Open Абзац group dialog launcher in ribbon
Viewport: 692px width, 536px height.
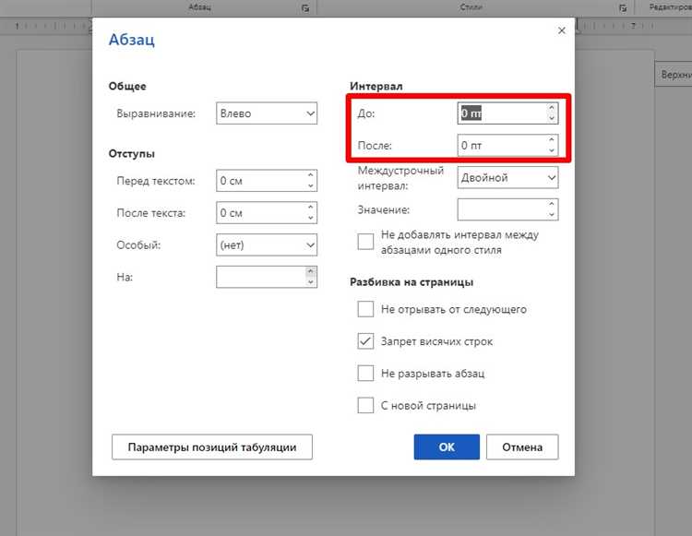[x=305, y=8]
